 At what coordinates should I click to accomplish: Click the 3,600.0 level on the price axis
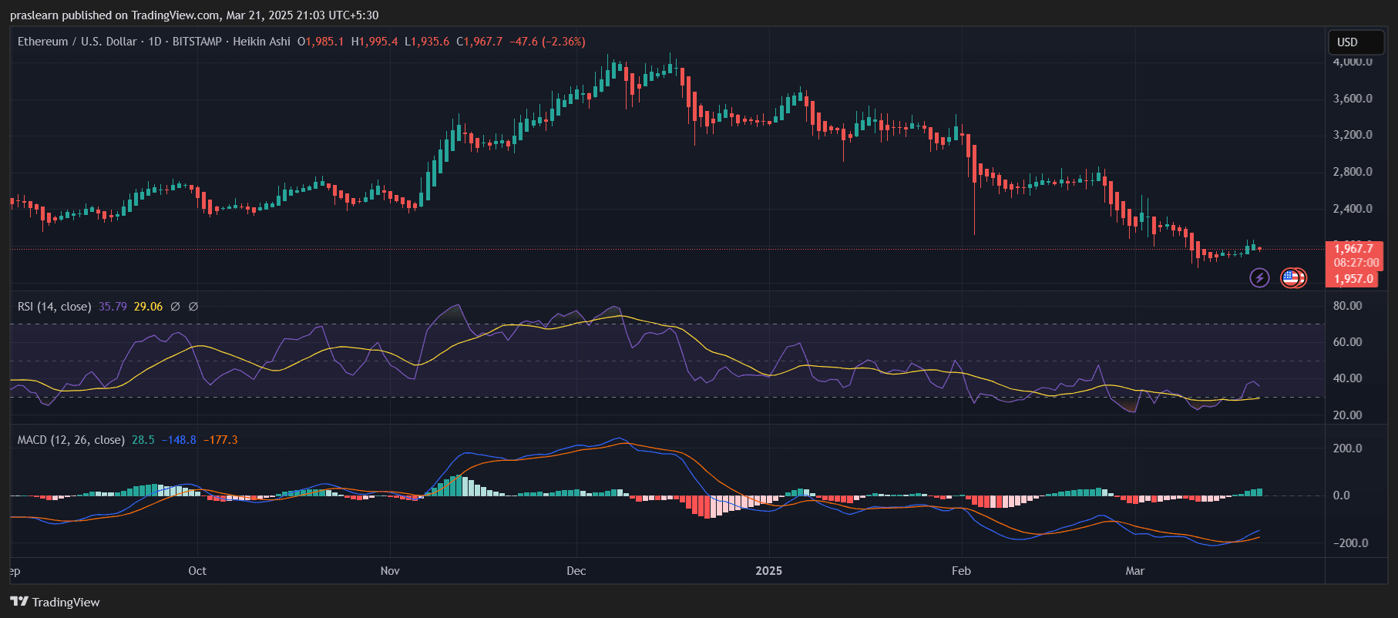pyautogui.click(x=1353, y=99)
